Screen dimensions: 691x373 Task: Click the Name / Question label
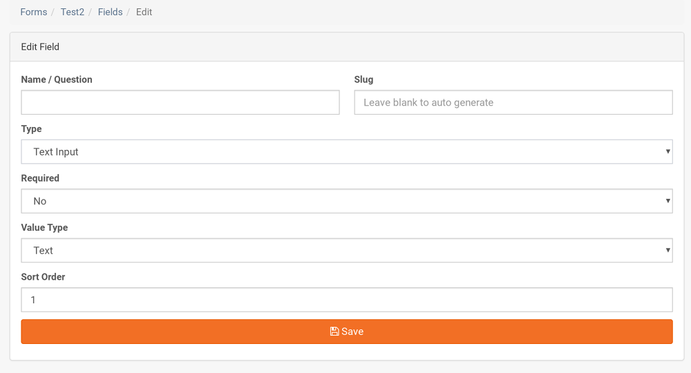tap(57, 79)
